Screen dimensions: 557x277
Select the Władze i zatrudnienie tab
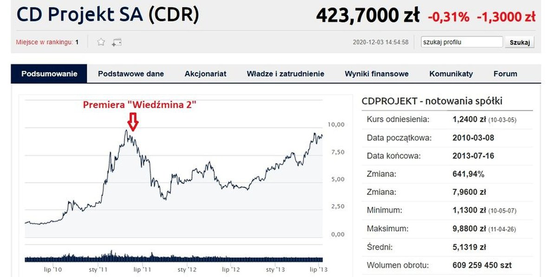285,74
